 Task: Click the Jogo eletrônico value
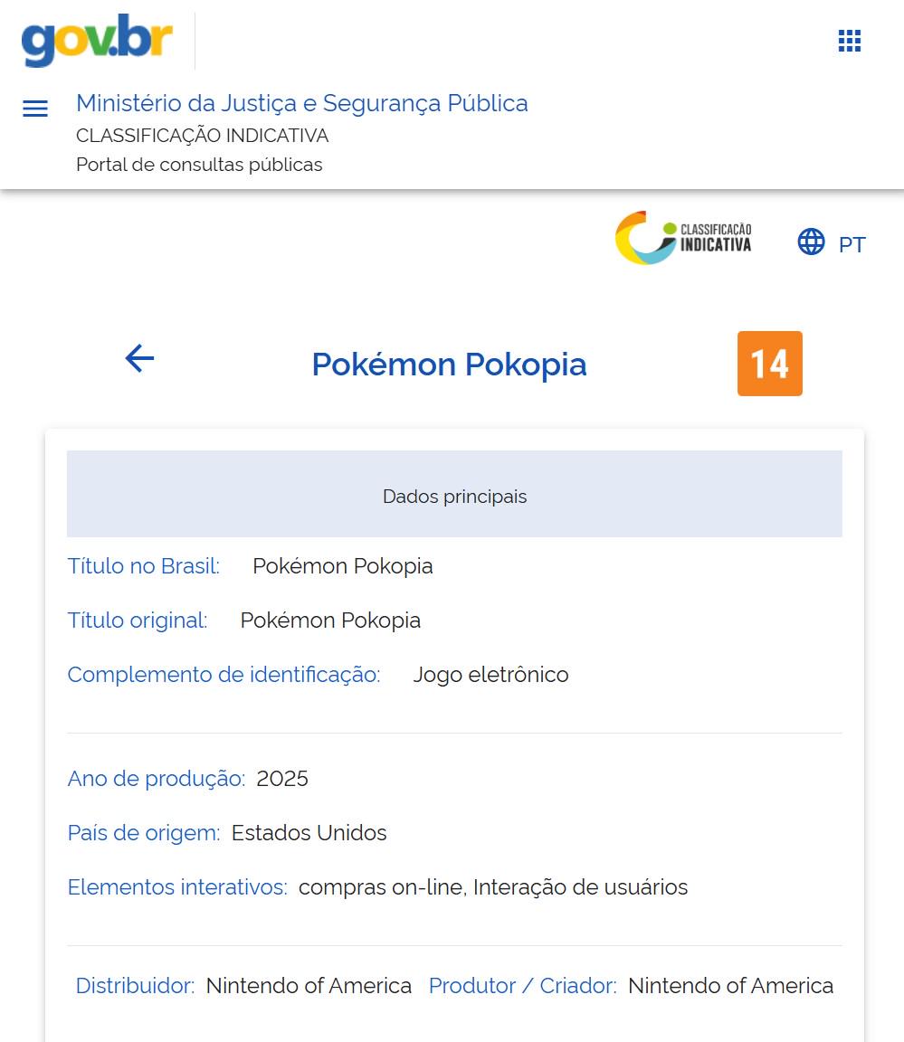coord(491,675)
